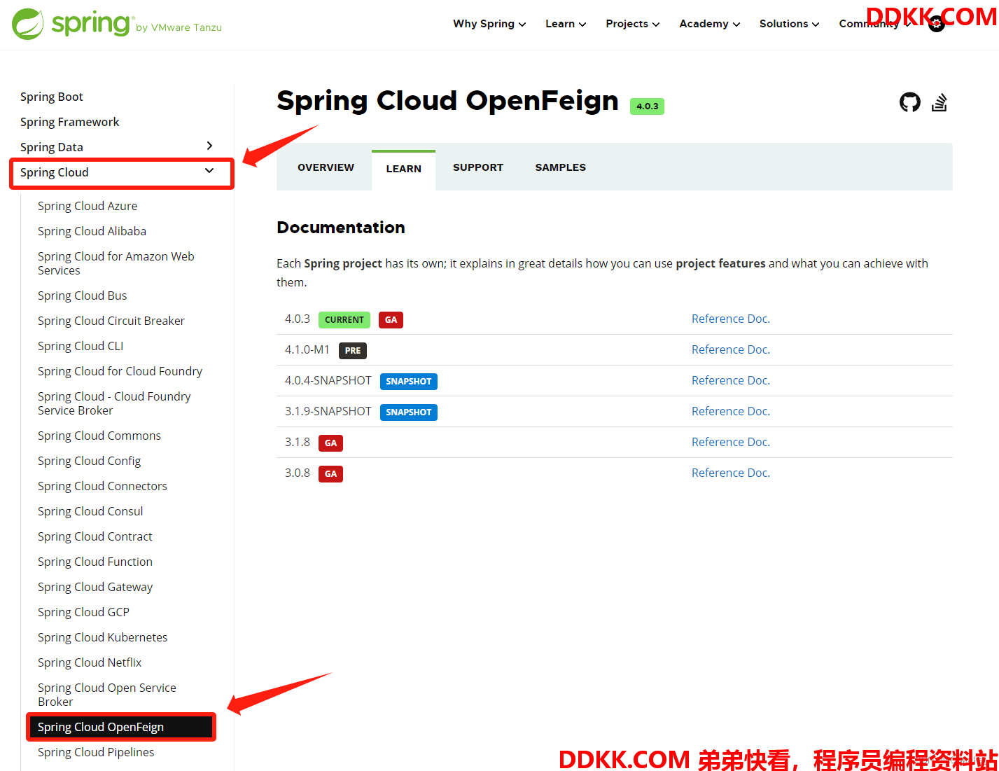
Task: Open Spring Cloud Azure project
Action: [88, 206]
